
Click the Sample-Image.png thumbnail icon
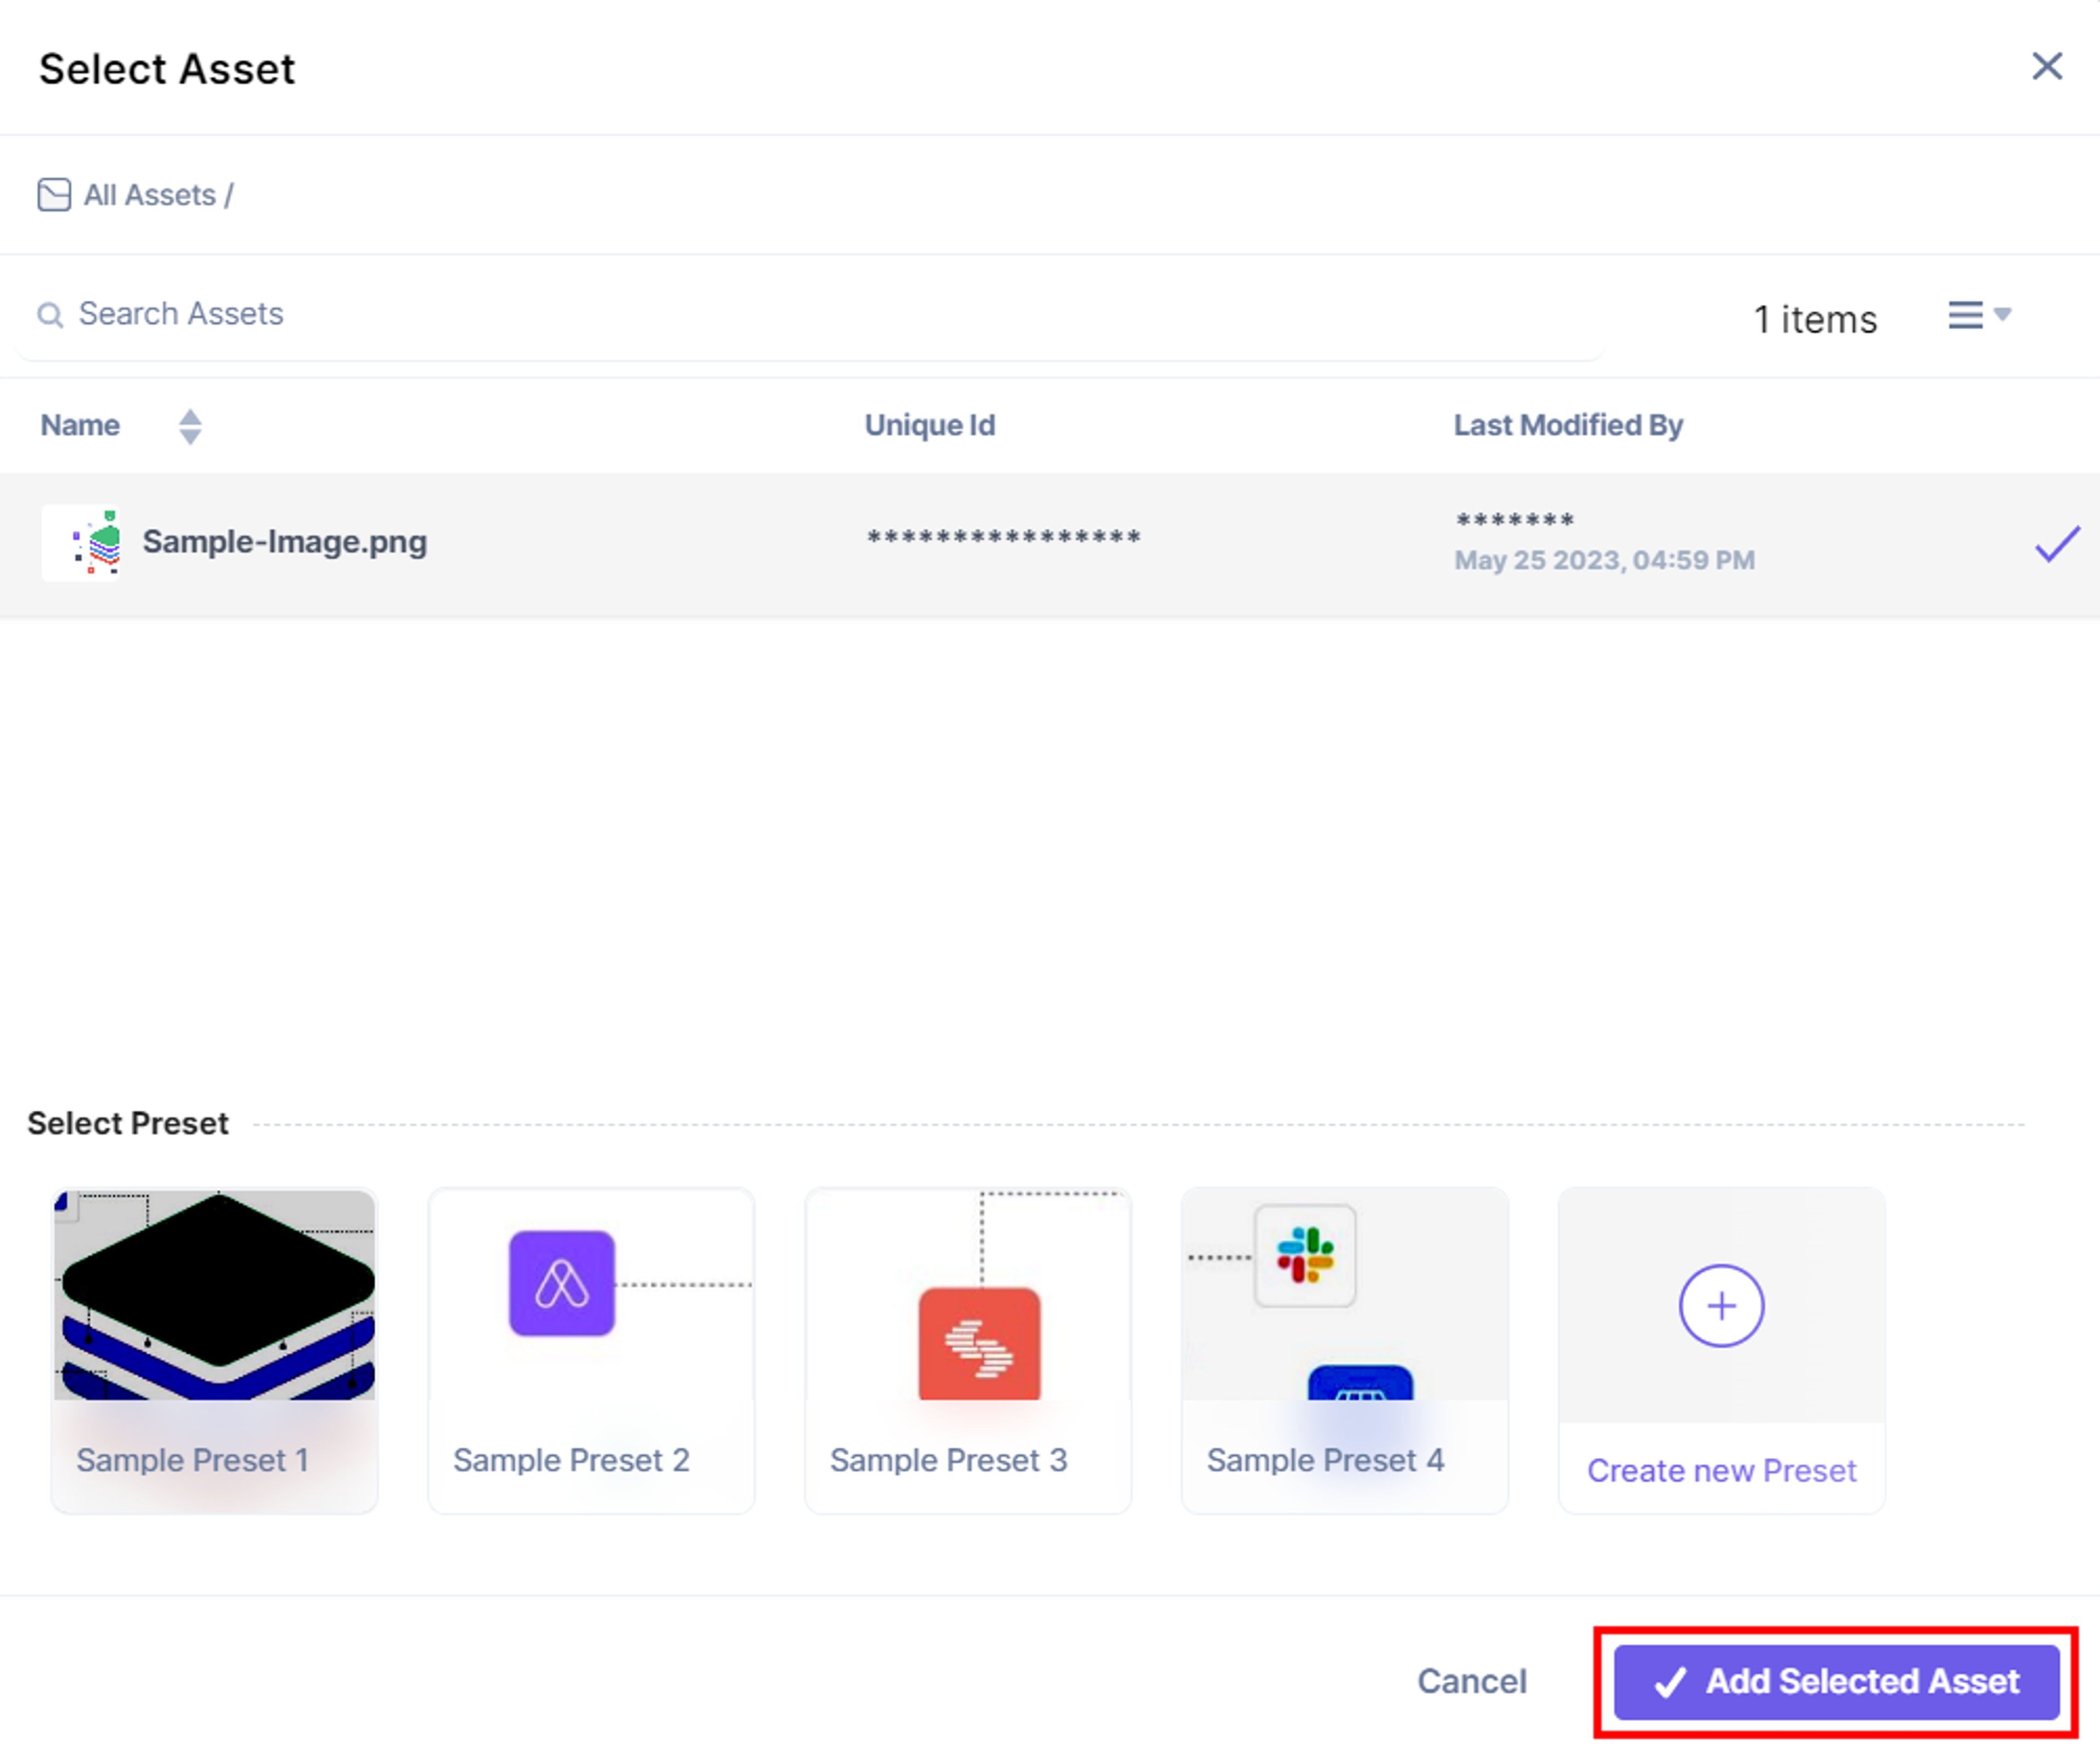point(82,543)
